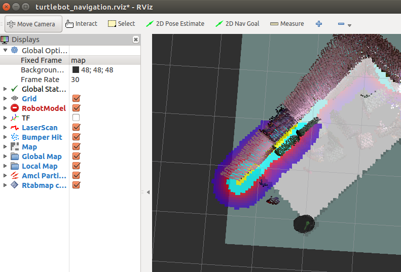
Task: Click the background color swatch
Action: pyautogui.click(x=76, y=70)
